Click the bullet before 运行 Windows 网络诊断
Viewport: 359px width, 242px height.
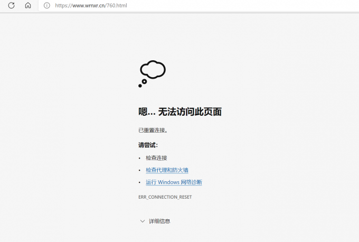[140, 182]
